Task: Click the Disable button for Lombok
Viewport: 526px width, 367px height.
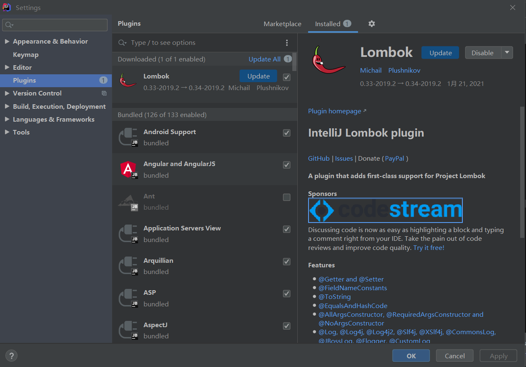Action: coord(483,53)
